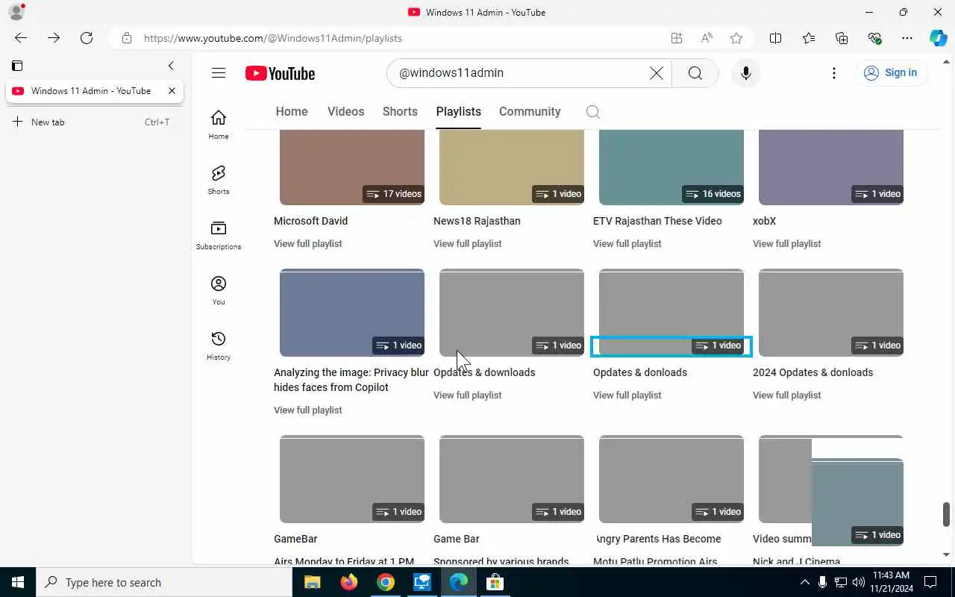
Task: Open the YouTube hamburger guide menu
Action: click(218, 73)
